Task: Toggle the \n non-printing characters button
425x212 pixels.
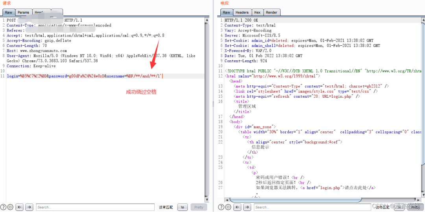Action: [x=183, y=207]
